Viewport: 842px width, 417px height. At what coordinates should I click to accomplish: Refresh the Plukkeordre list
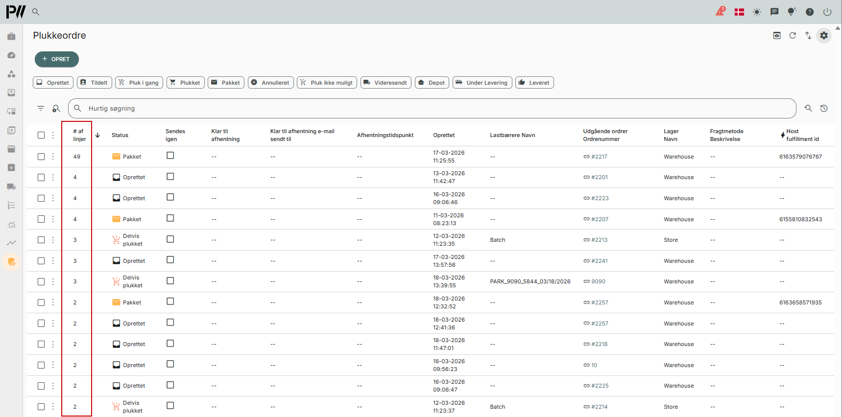(793, 36)
